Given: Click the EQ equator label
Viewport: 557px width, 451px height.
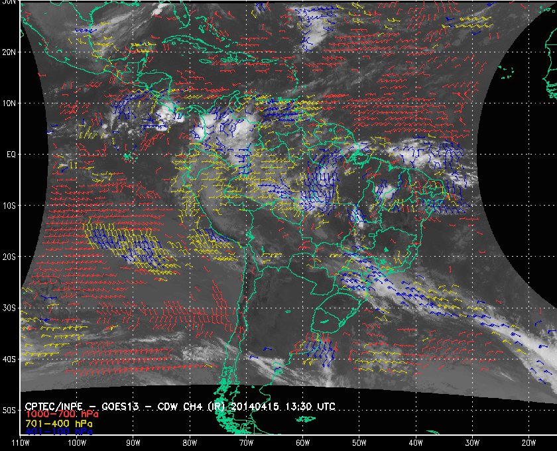Looking at the screenshot, I should click(11, 155).
